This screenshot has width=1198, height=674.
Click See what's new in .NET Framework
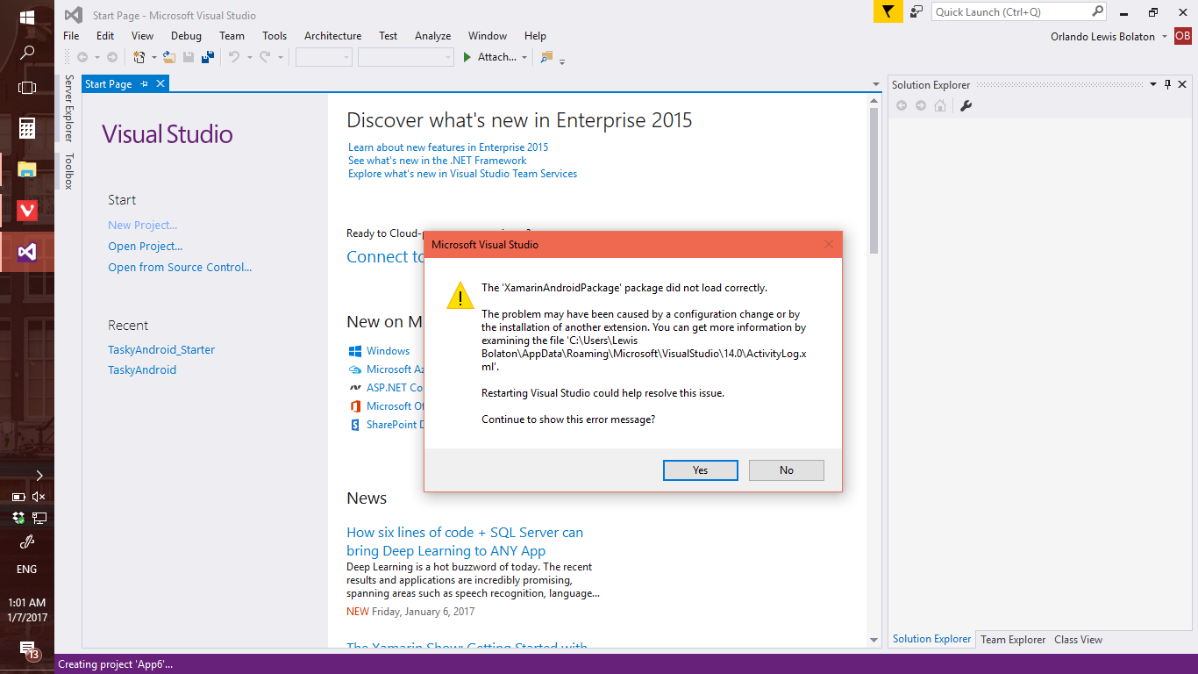tap(438, 161)
